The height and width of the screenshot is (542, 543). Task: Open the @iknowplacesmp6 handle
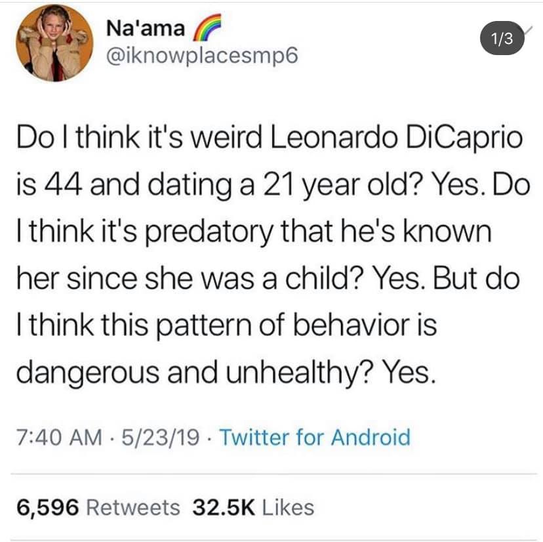click(202, 56)
